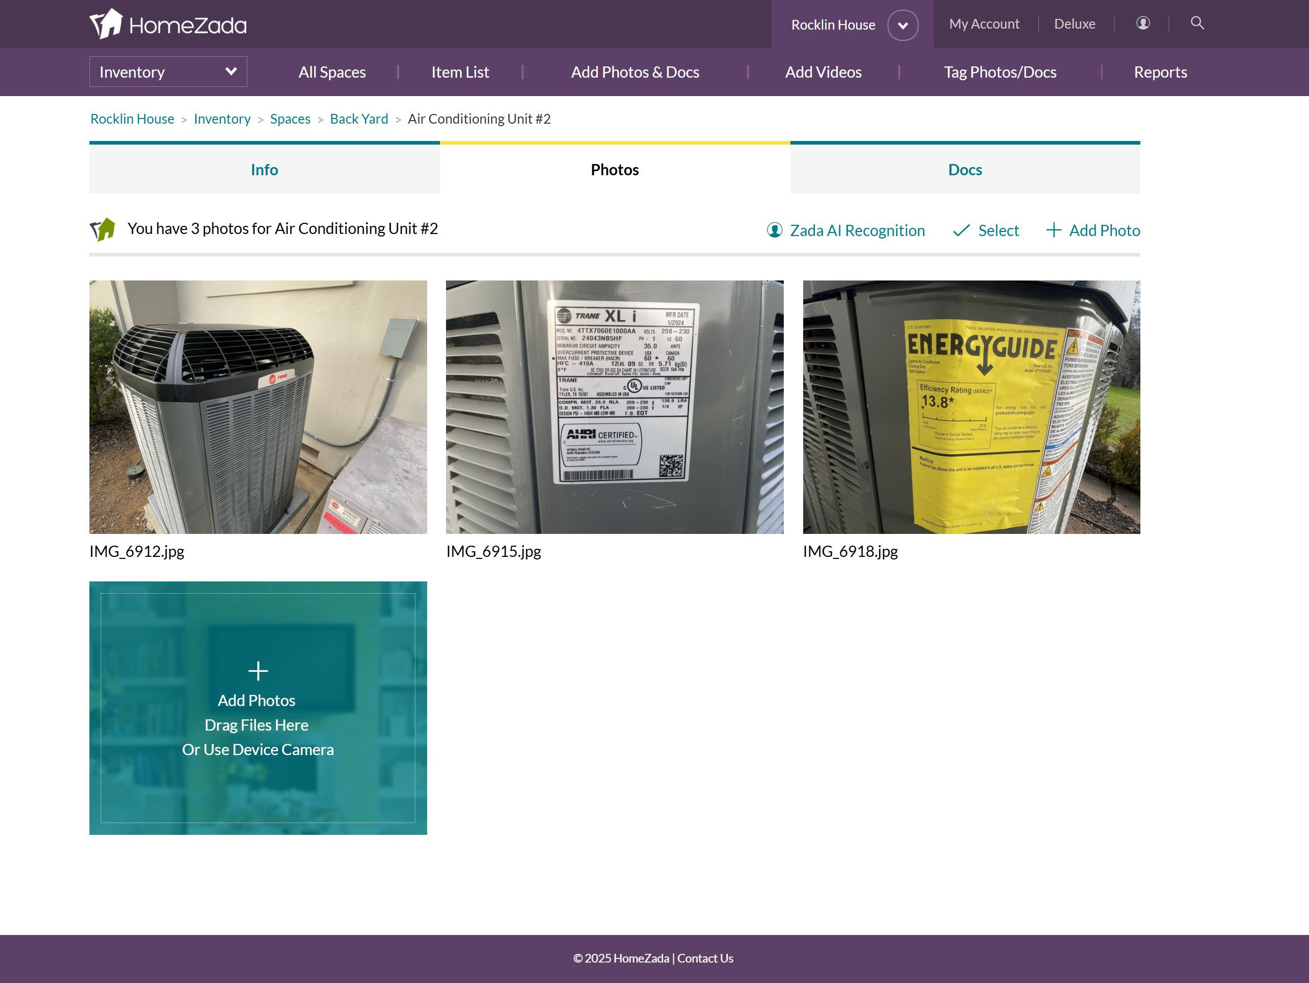This screenshot has height=983, width=1309.
Task: Click the HomeZada house logo icon
Action: tap(106, 24)
